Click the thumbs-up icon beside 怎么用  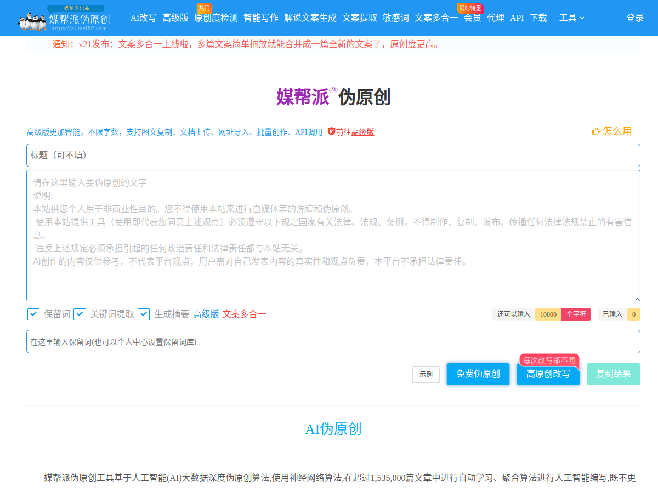[597, 131]
